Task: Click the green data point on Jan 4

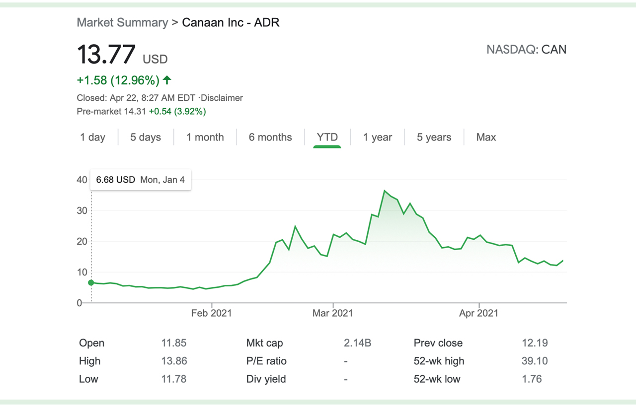Action: click(91, 283)
